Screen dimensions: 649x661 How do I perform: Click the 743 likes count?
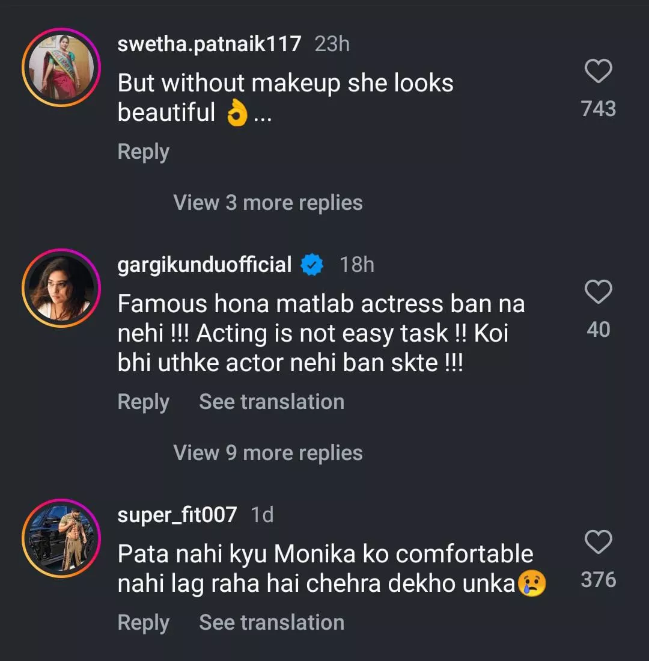[599, 109]
